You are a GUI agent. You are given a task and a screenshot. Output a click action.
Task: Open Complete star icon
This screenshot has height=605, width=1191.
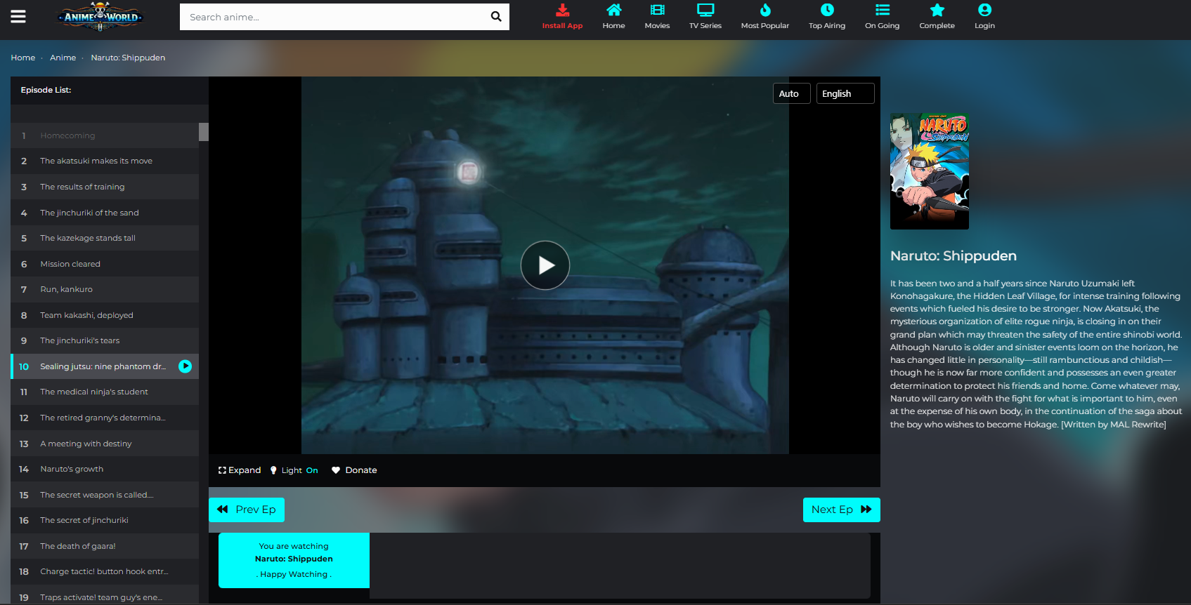937,11
